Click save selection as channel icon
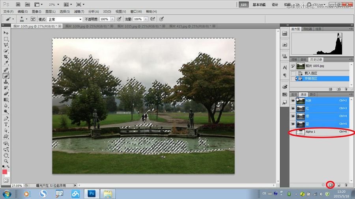 [x=331, y=184]
